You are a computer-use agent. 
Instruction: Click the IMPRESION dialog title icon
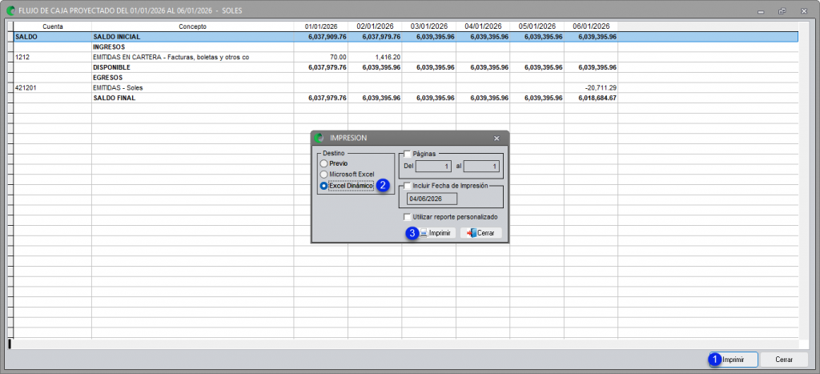[320, 138]
